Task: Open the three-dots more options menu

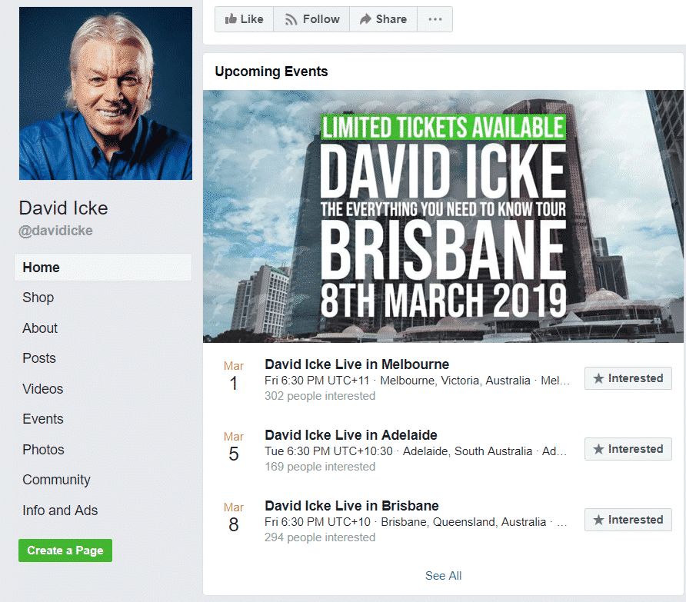Action: tap(435, 19)
